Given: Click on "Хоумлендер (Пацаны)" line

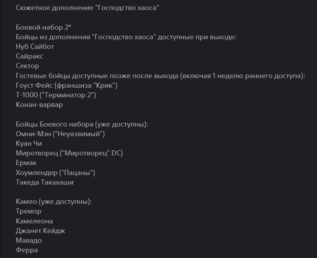Looking at the screenshot, I should pos(56,173).
